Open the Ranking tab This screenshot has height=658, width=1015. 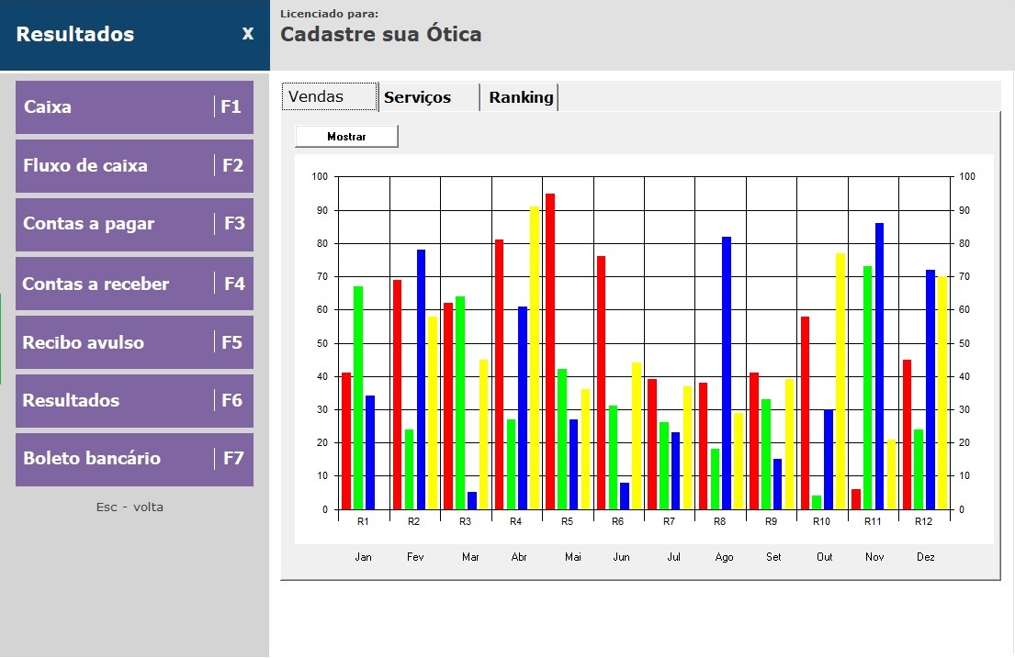[520, 97]
